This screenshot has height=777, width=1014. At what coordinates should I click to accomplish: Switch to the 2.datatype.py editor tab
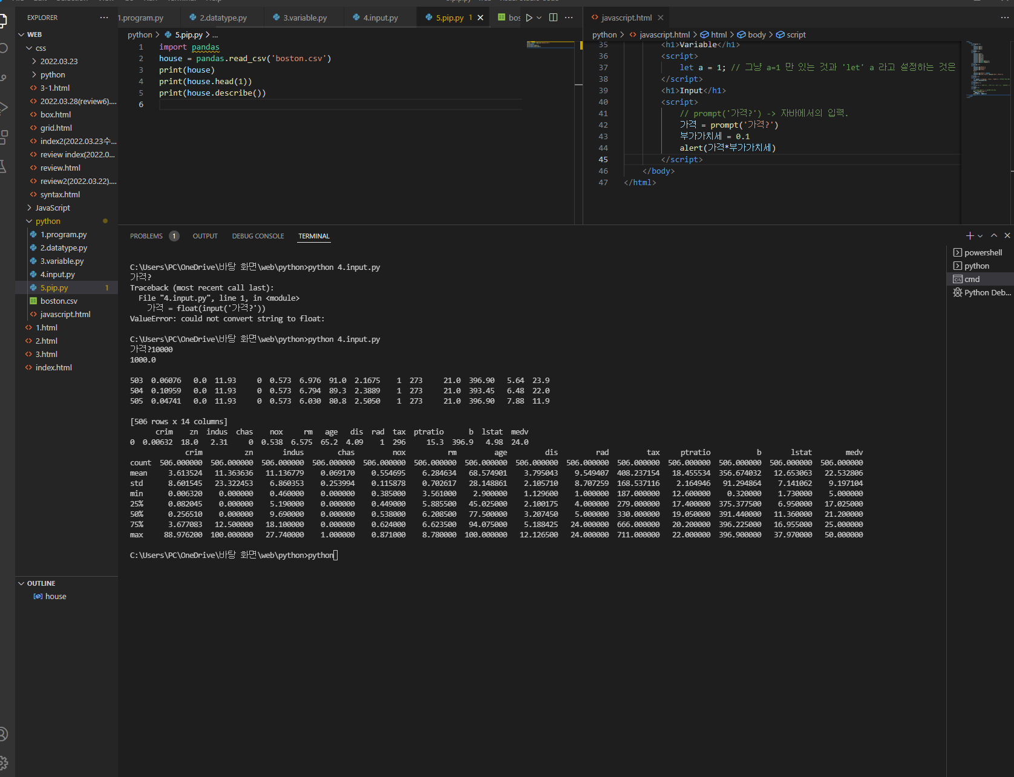click(223, 18)
